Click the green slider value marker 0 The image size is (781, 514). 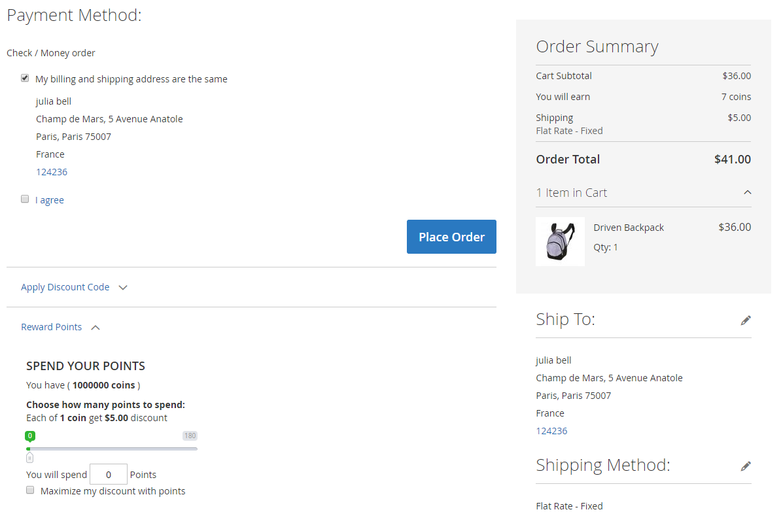pos(29,436)
